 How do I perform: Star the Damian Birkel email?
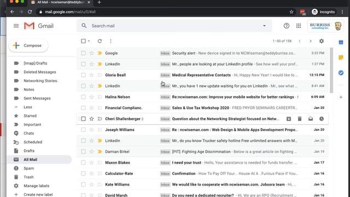click(x=91, y=152)
